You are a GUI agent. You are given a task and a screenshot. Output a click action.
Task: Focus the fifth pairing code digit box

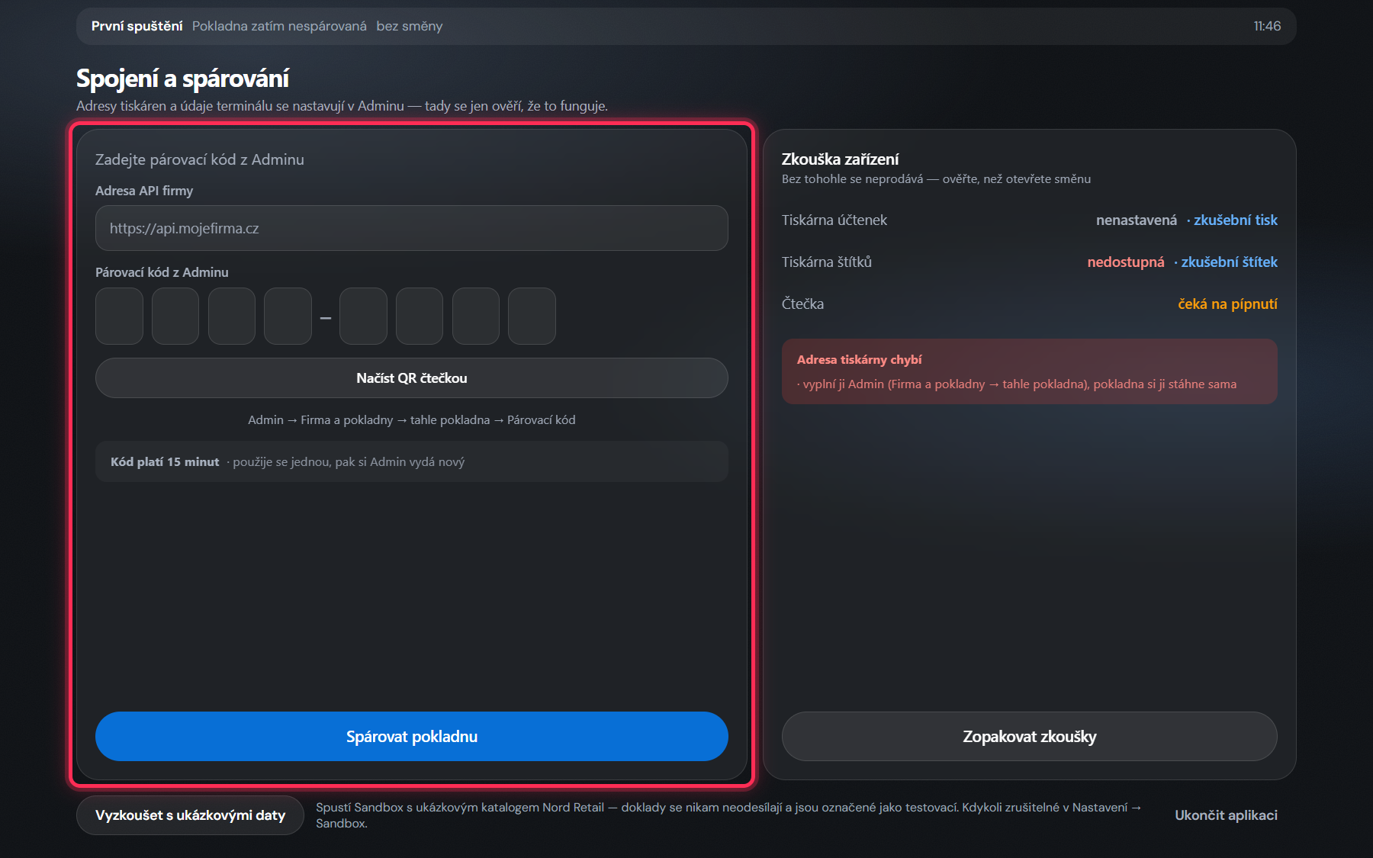click(363, 316)
